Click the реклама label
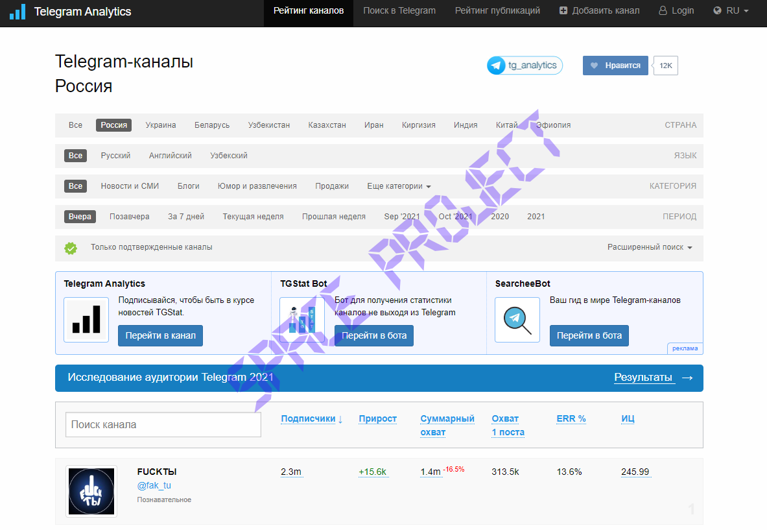This screenshot has height=530, width=767. 685,348
